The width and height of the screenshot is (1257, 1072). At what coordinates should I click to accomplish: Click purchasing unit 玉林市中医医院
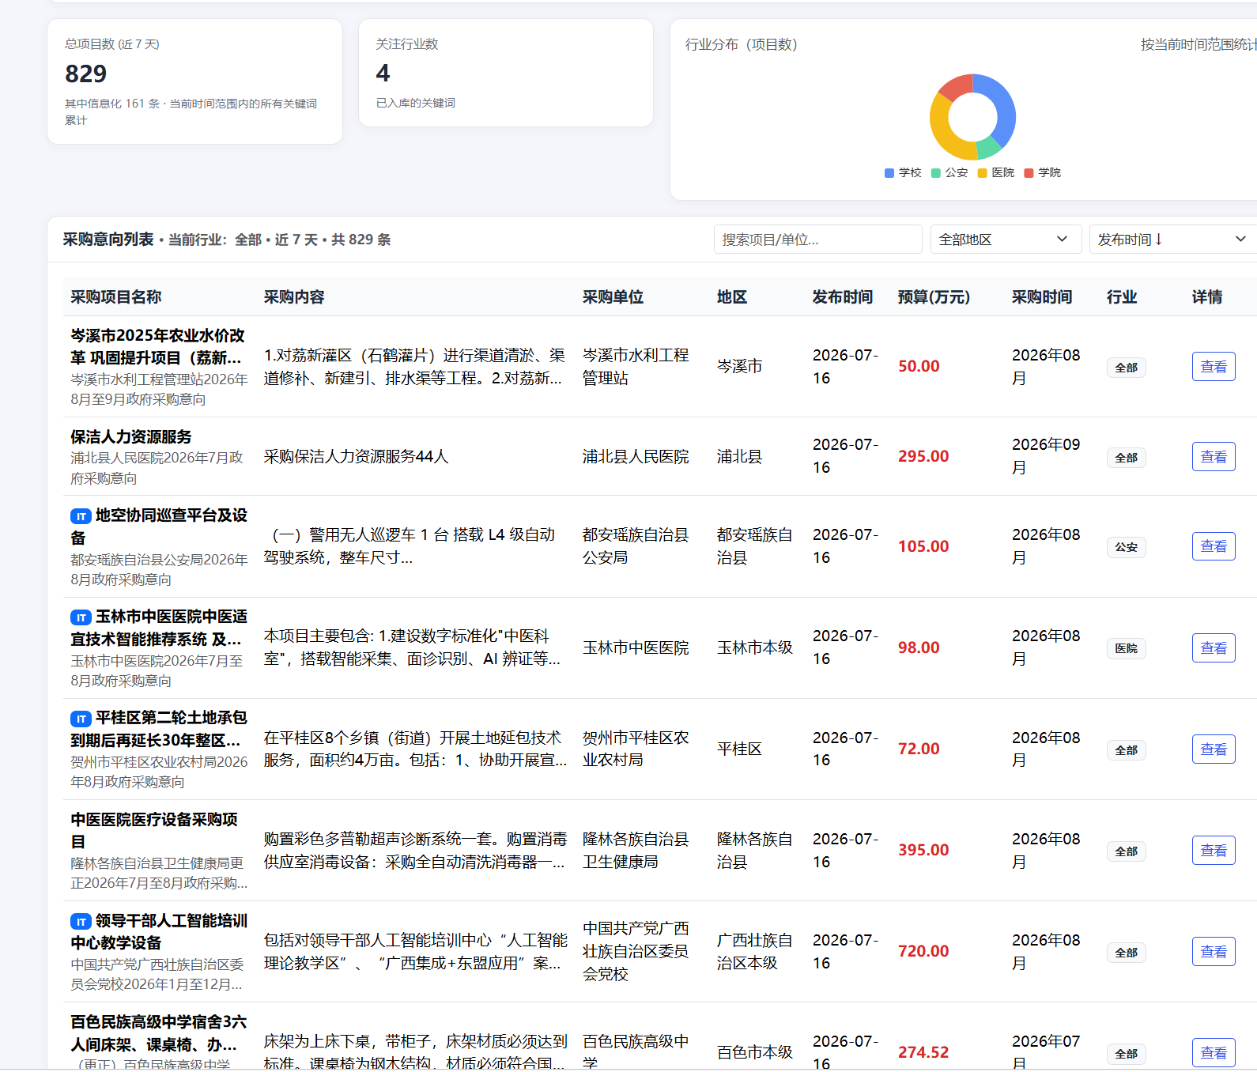click(636, 648)
